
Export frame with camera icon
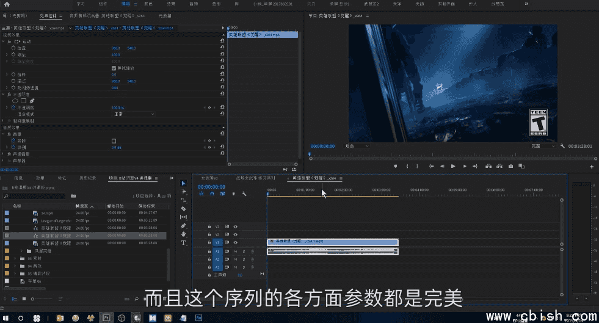click(x=510, y=166)
